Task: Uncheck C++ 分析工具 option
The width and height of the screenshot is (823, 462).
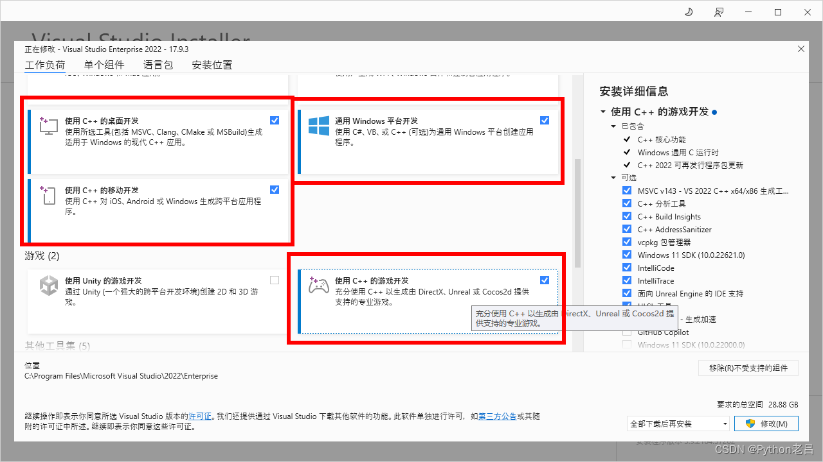Action: pos(627,203)
